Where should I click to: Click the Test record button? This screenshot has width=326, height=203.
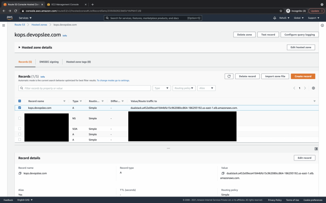268,35
